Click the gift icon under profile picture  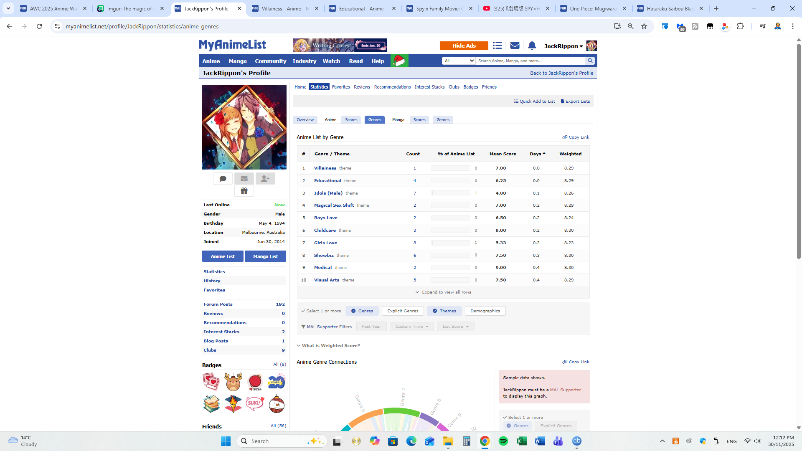244,191
